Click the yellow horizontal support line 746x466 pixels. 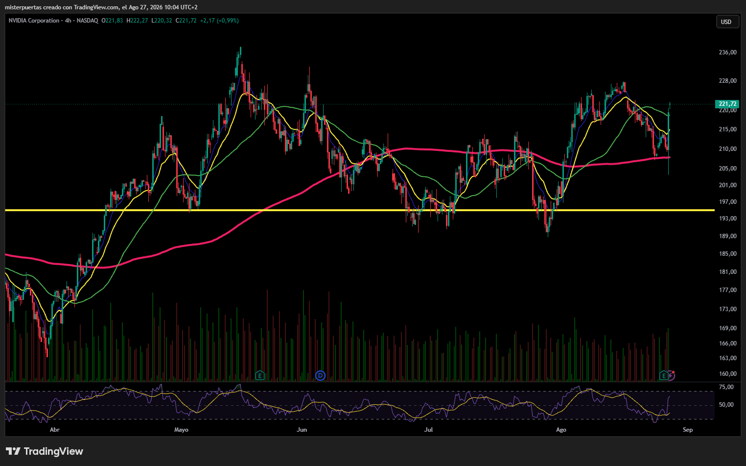(x=360, y=210)
